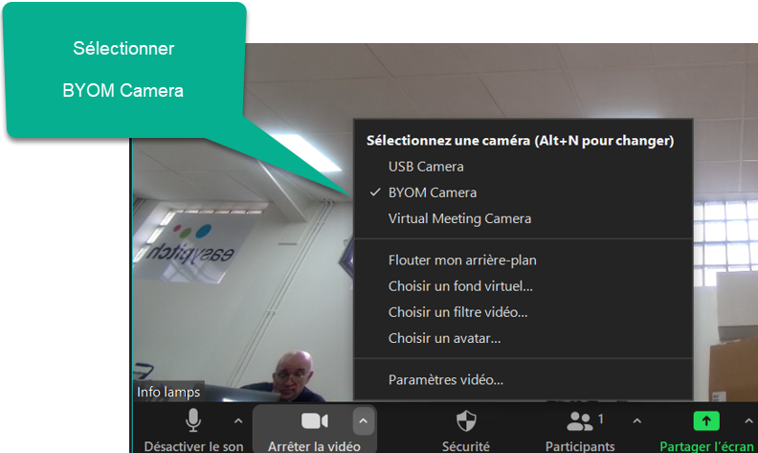
Task: Open Choisir un filtre vidéo...
Action: [457, 311]
